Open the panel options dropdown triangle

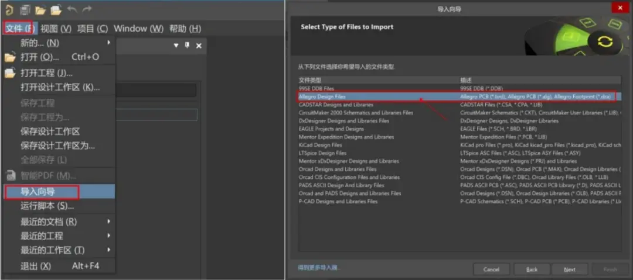pos(176,46)
